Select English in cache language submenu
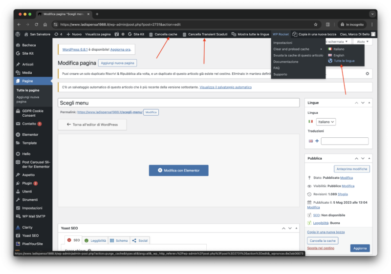This screenshot has height=274, width=391. coord(339,55)
